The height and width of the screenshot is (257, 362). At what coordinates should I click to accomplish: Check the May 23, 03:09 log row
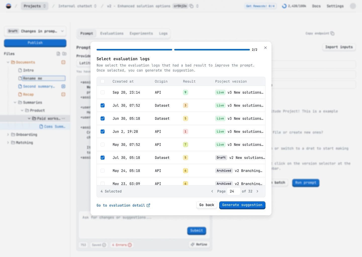point(103,183)
